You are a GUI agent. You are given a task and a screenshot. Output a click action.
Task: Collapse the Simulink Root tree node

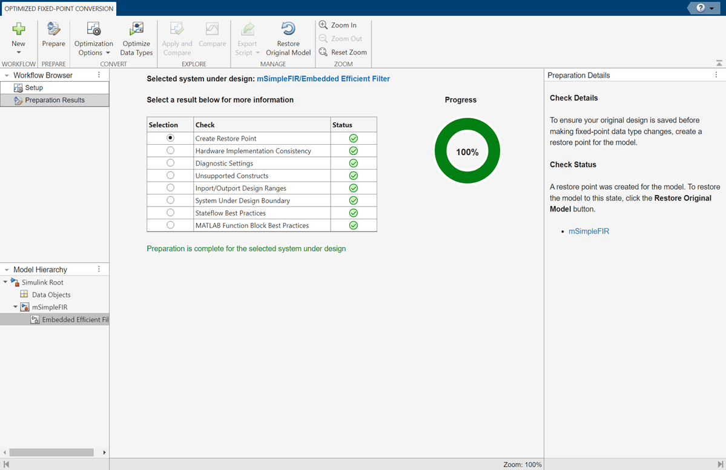(5, 282)
